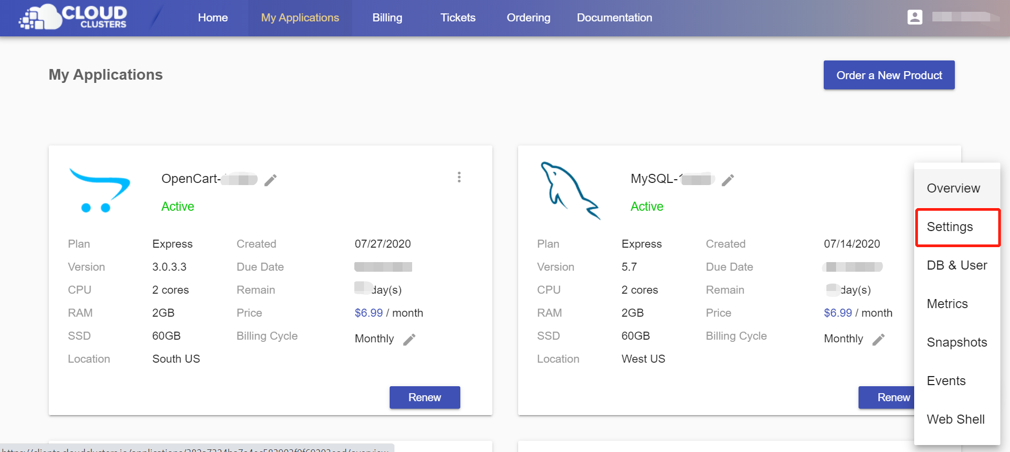Click the OpenCart application name

tap(209, 179)
